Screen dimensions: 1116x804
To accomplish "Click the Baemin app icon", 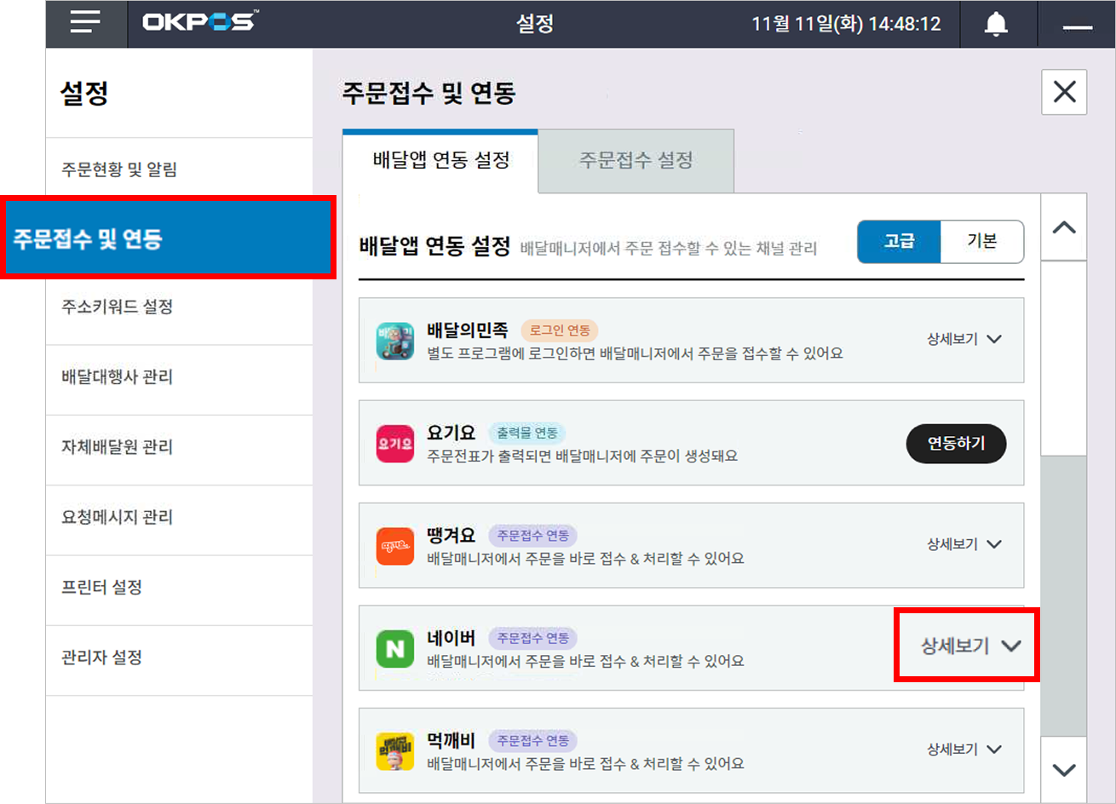I will [x=394, y=341].
